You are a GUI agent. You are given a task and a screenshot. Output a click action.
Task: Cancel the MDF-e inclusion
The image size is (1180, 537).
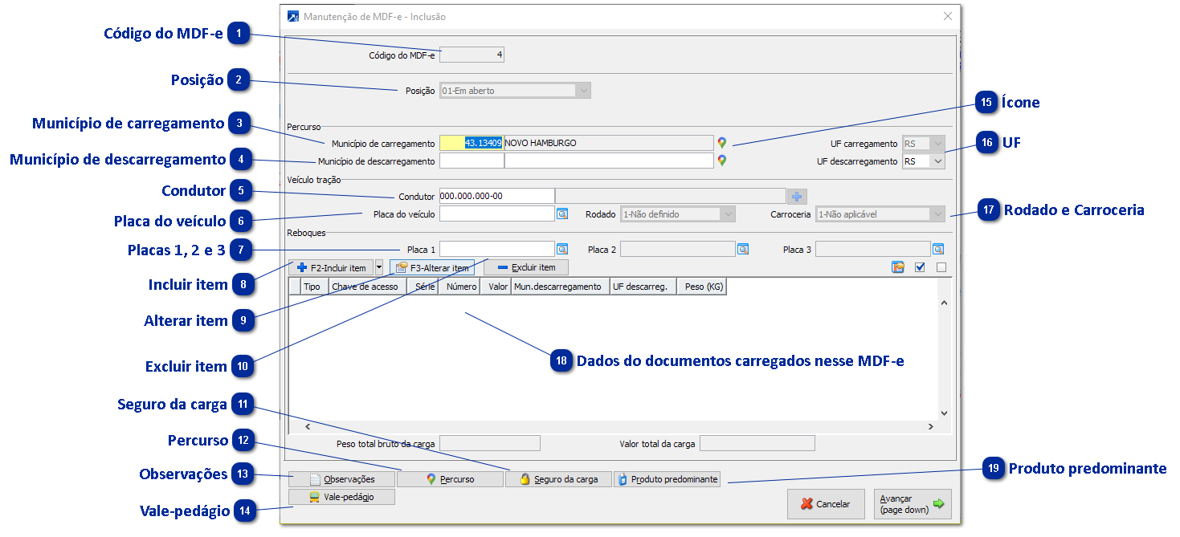click(826, 504)
